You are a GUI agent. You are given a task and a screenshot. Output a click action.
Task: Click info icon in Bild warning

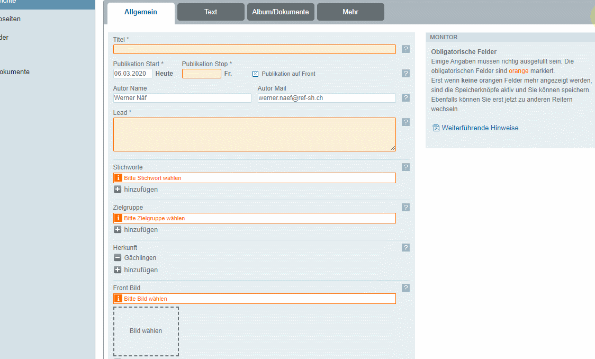(118, 299)
